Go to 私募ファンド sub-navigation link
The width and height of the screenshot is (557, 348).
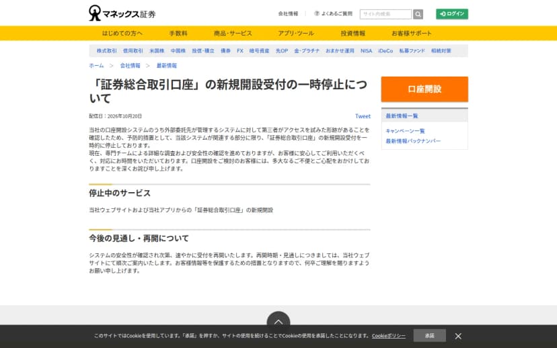coord(412,51)
